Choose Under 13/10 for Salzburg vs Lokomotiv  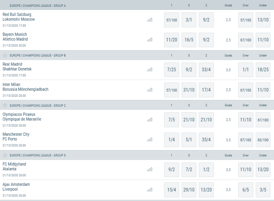tap(263, 20)
